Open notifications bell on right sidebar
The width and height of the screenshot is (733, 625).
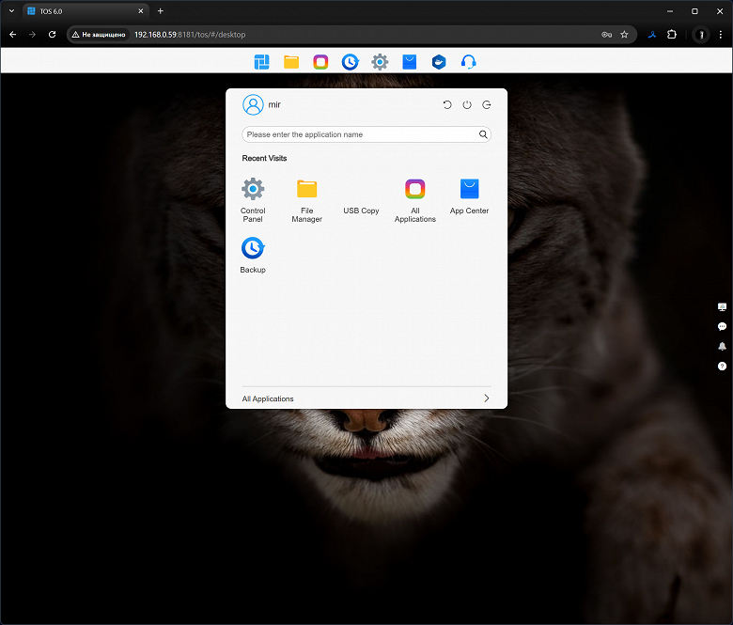coord(723,347)
